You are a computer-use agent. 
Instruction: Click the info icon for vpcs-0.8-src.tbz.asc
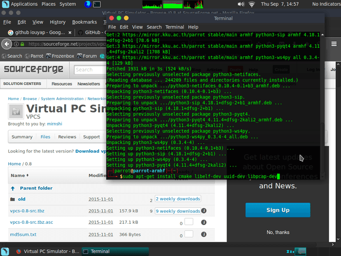(204, 222)
